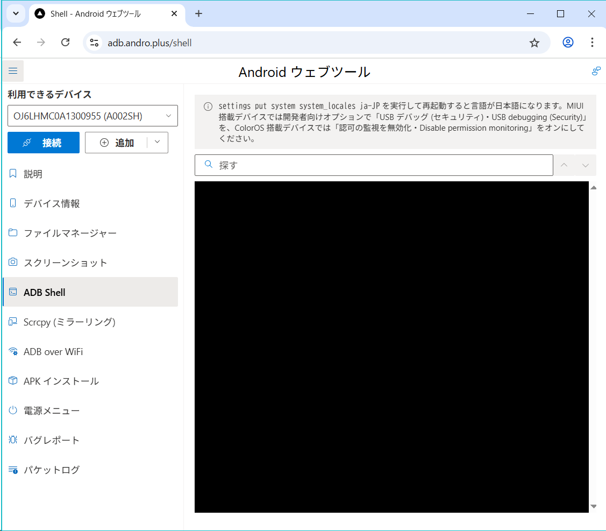Image resolution: width=606 pixels, height=531 pixels.
Task: Click the connection status icon top right
Action: pyautogui.click(x=596, y=71)
